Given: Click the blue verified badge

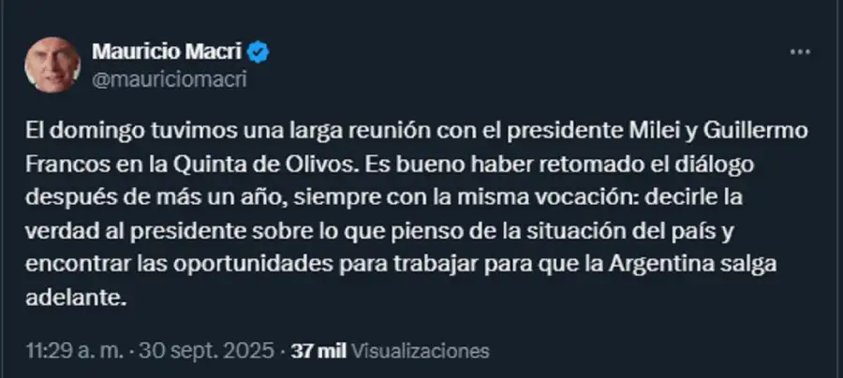Looking at the screenshot, I should (x=259, y=52).
